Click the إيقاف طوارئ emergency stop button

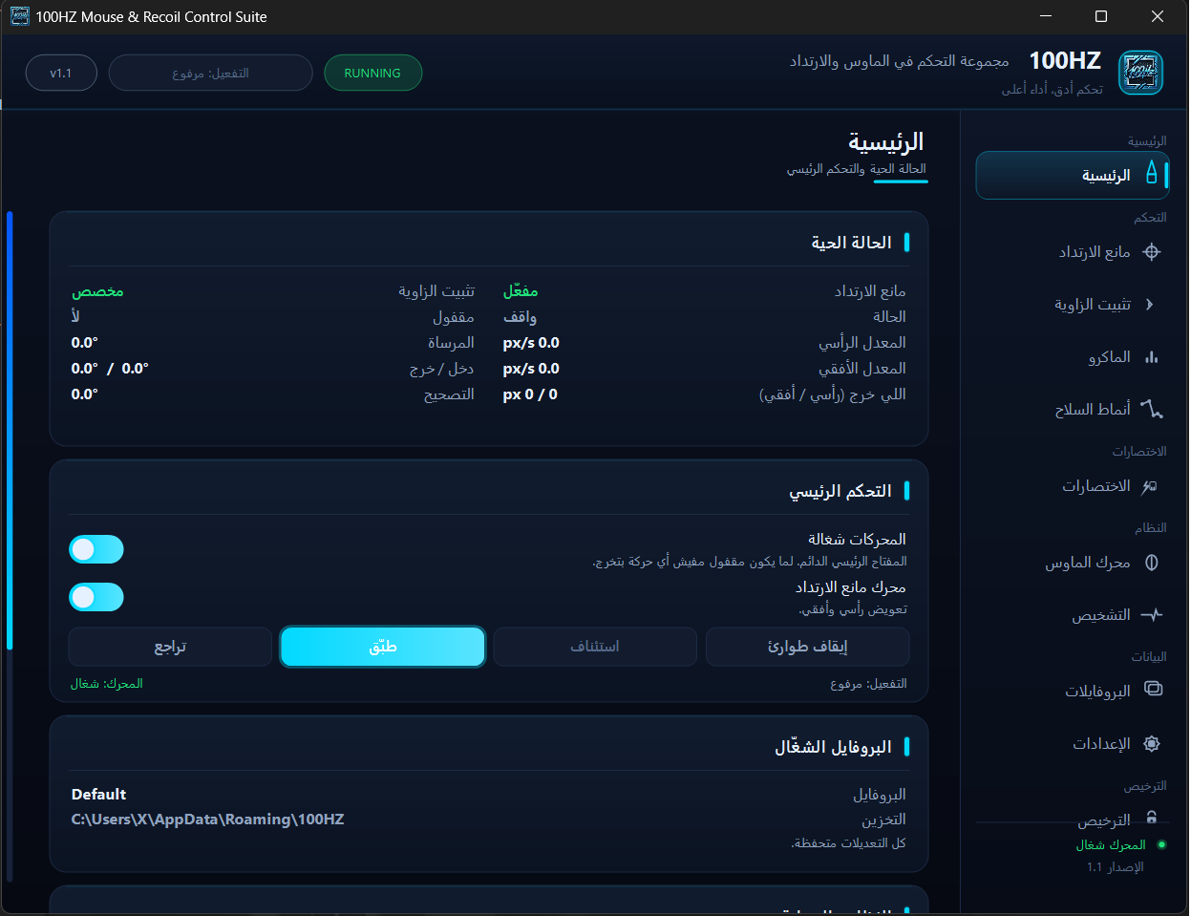click(x=807, y=647)
